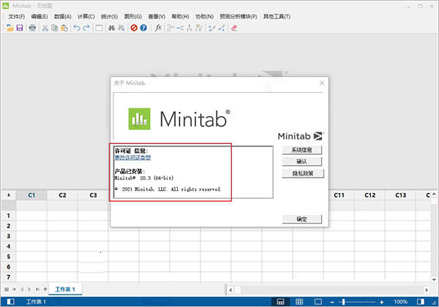Click the horizontal scrollbar right arrow

click(x=427, y=290)
